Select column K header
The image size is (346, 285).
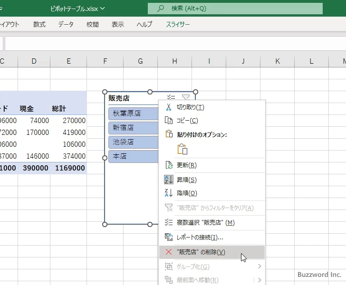(x=278, y=61)
